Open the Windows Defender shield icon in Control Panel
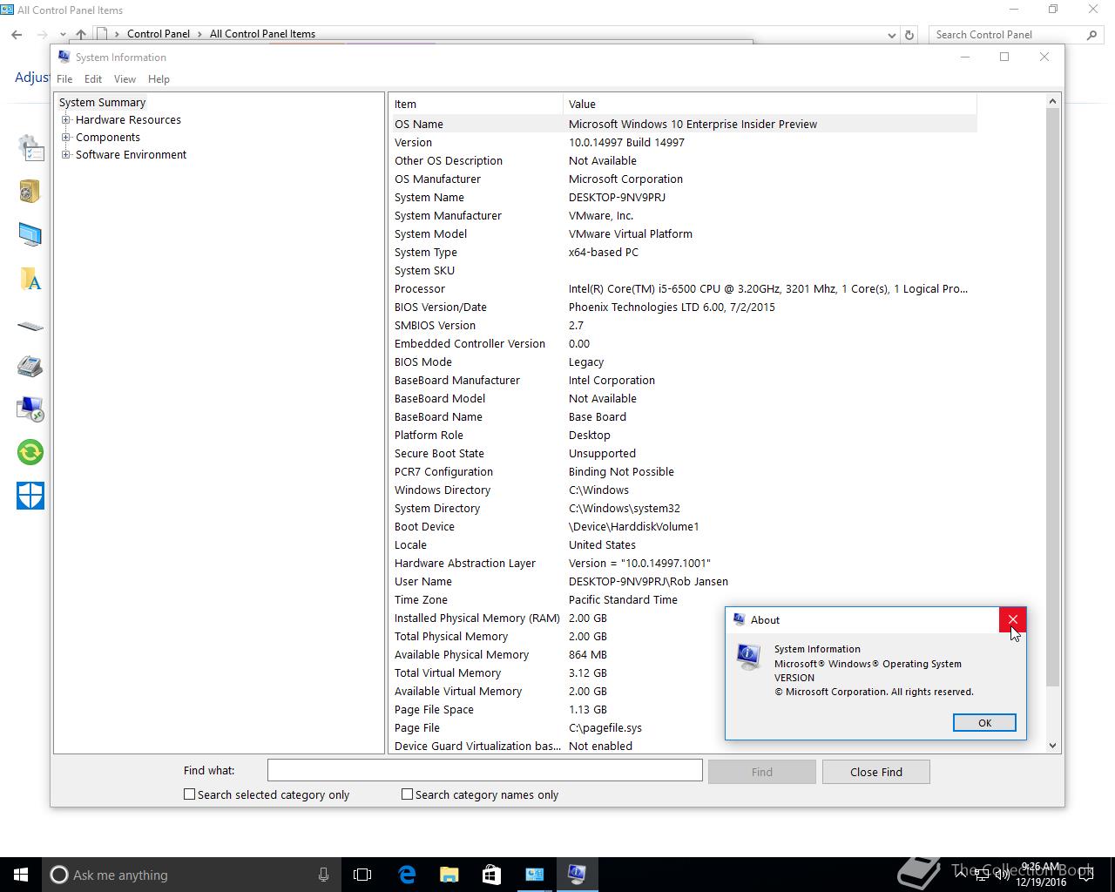Screen dimensions: 1115x892 point(30,496)
